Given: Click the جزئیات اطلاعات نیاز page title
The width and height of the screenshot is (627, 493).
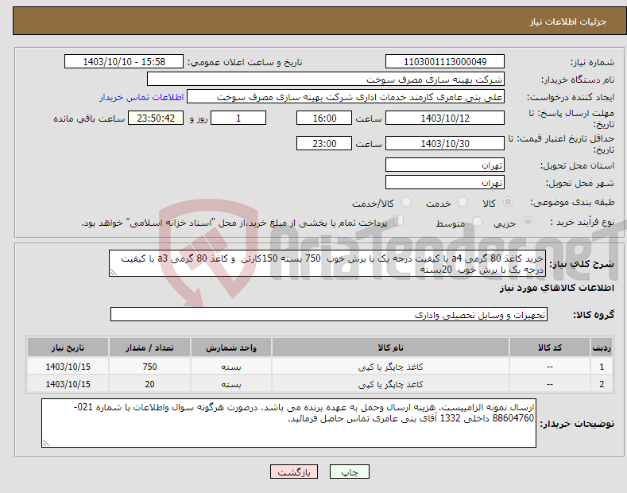Looking at the screenshot, I should click(568, 21).
